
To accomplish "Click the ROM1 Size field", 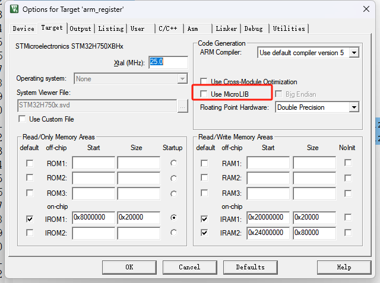I will (x=138, y=163).
